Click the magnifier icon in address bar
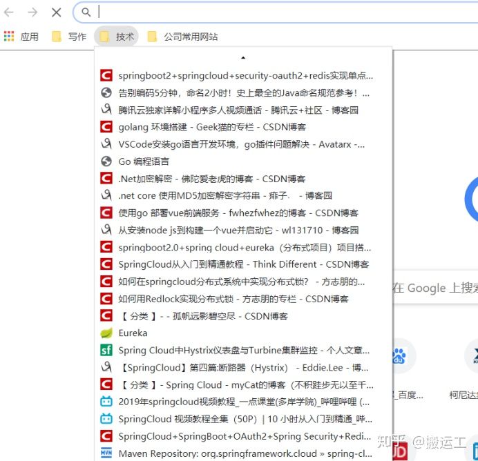This screenshot has height=461, width=478. [x=86, y=12]
